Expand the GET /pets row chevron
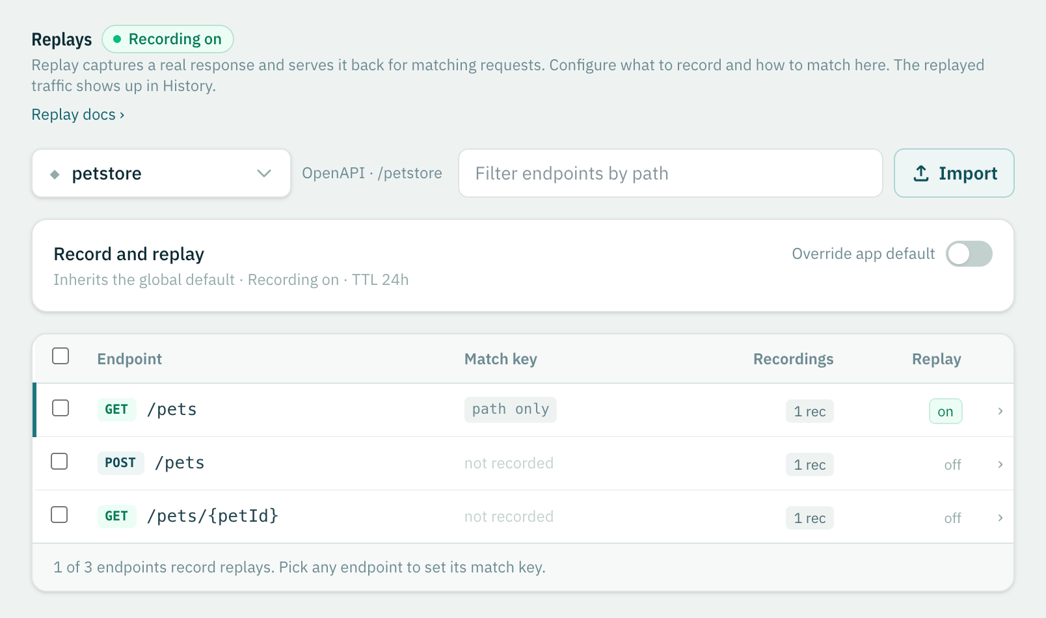This screenshot has height=618, width=1046. 1000,411
